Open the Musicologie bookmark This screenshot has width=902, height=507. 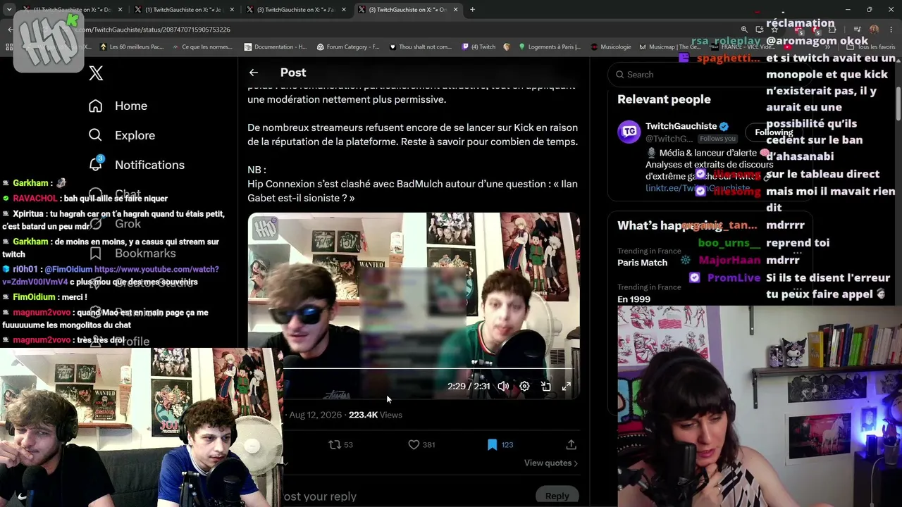(x=611, y=47)
